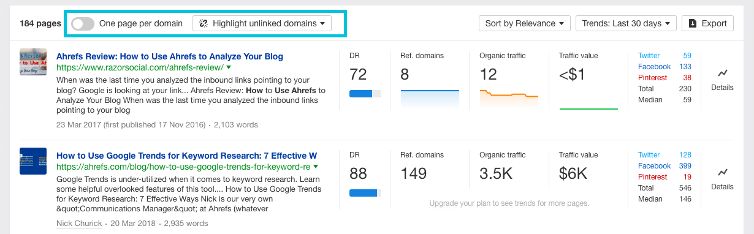Click DR 72 rating bar
Screen dimensions: 754x234
[x=365, y=94]
